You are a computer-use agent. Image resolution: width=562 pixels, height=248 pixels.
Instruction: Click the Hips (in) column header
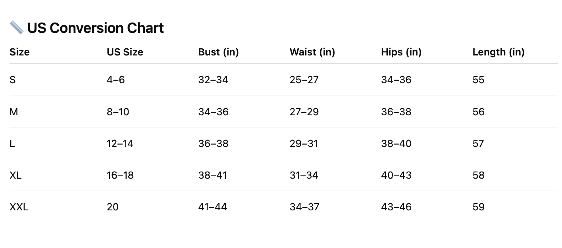[401, 52]
